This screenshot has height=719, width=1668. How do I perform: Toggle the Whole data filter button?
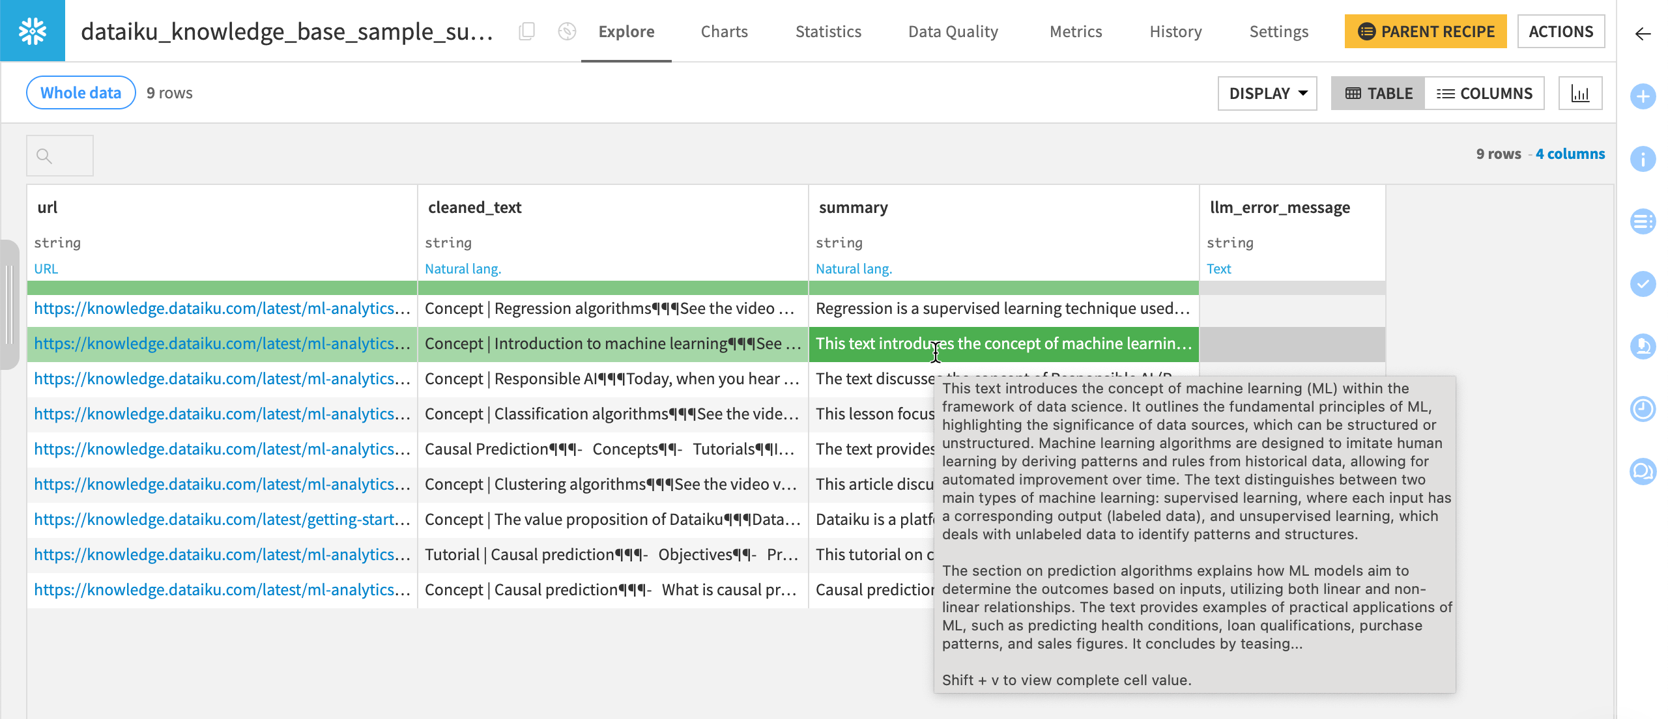pos(81,92)
